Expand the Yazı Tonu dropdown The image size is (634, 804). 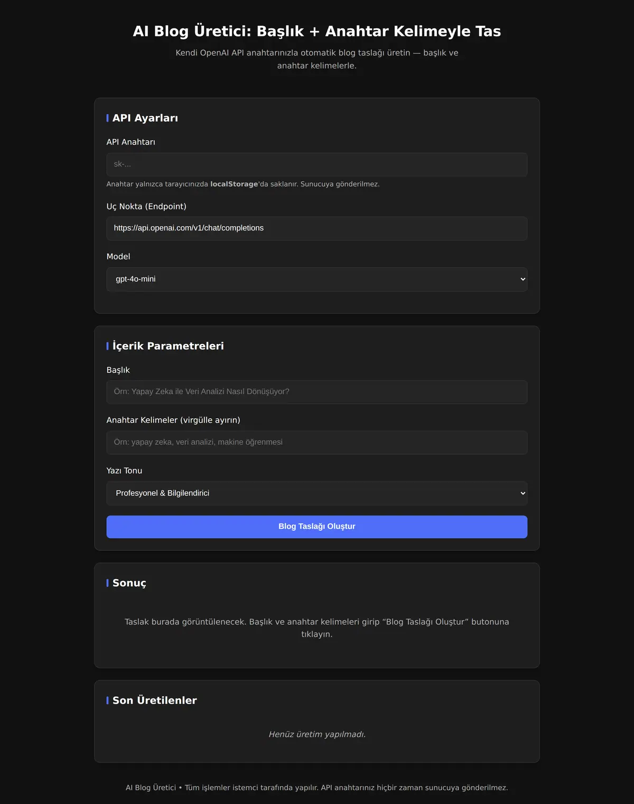pyautogui.click(x=317, y=493)
